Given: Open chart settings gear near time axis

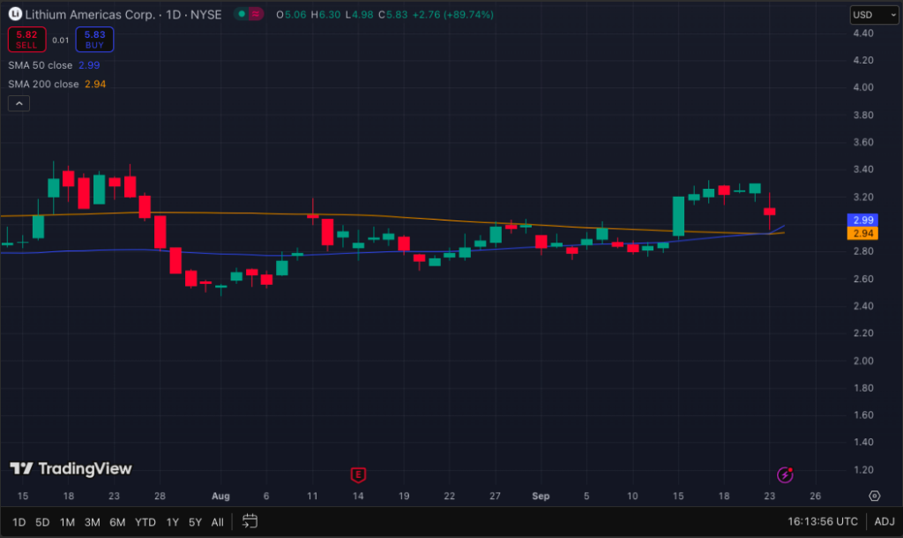Looking at the screenshot, I should tap(874, 497).
